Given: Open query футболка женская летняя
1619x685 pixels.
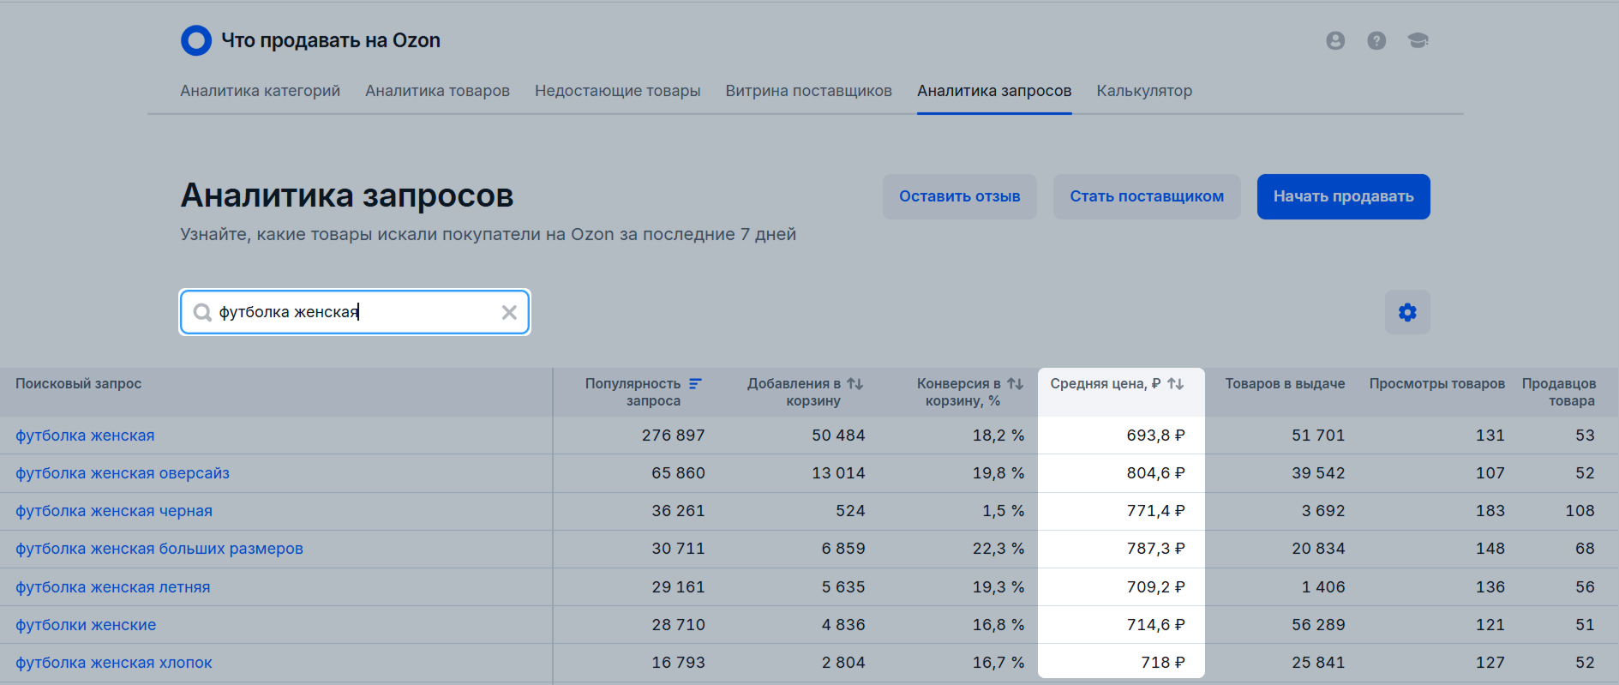Looking at the screenshot, I should click(112, 587).
